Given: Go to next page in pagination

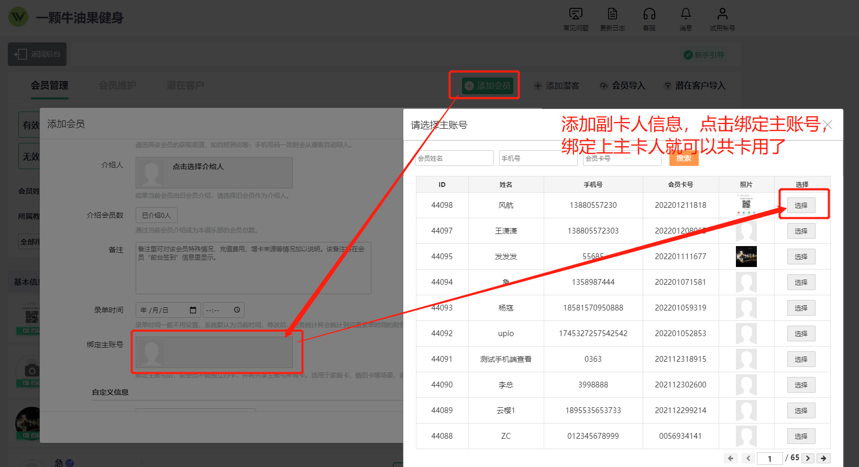Looking at the screenshot, I should point(808,458).
